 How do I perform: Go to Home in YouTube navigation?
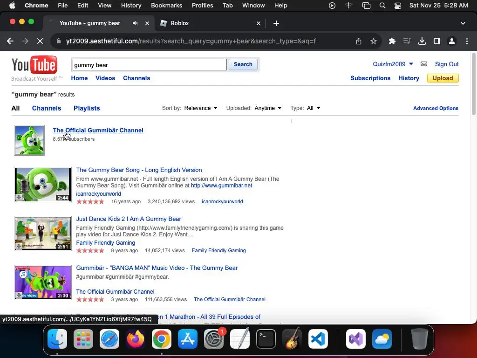click(79, 78)
